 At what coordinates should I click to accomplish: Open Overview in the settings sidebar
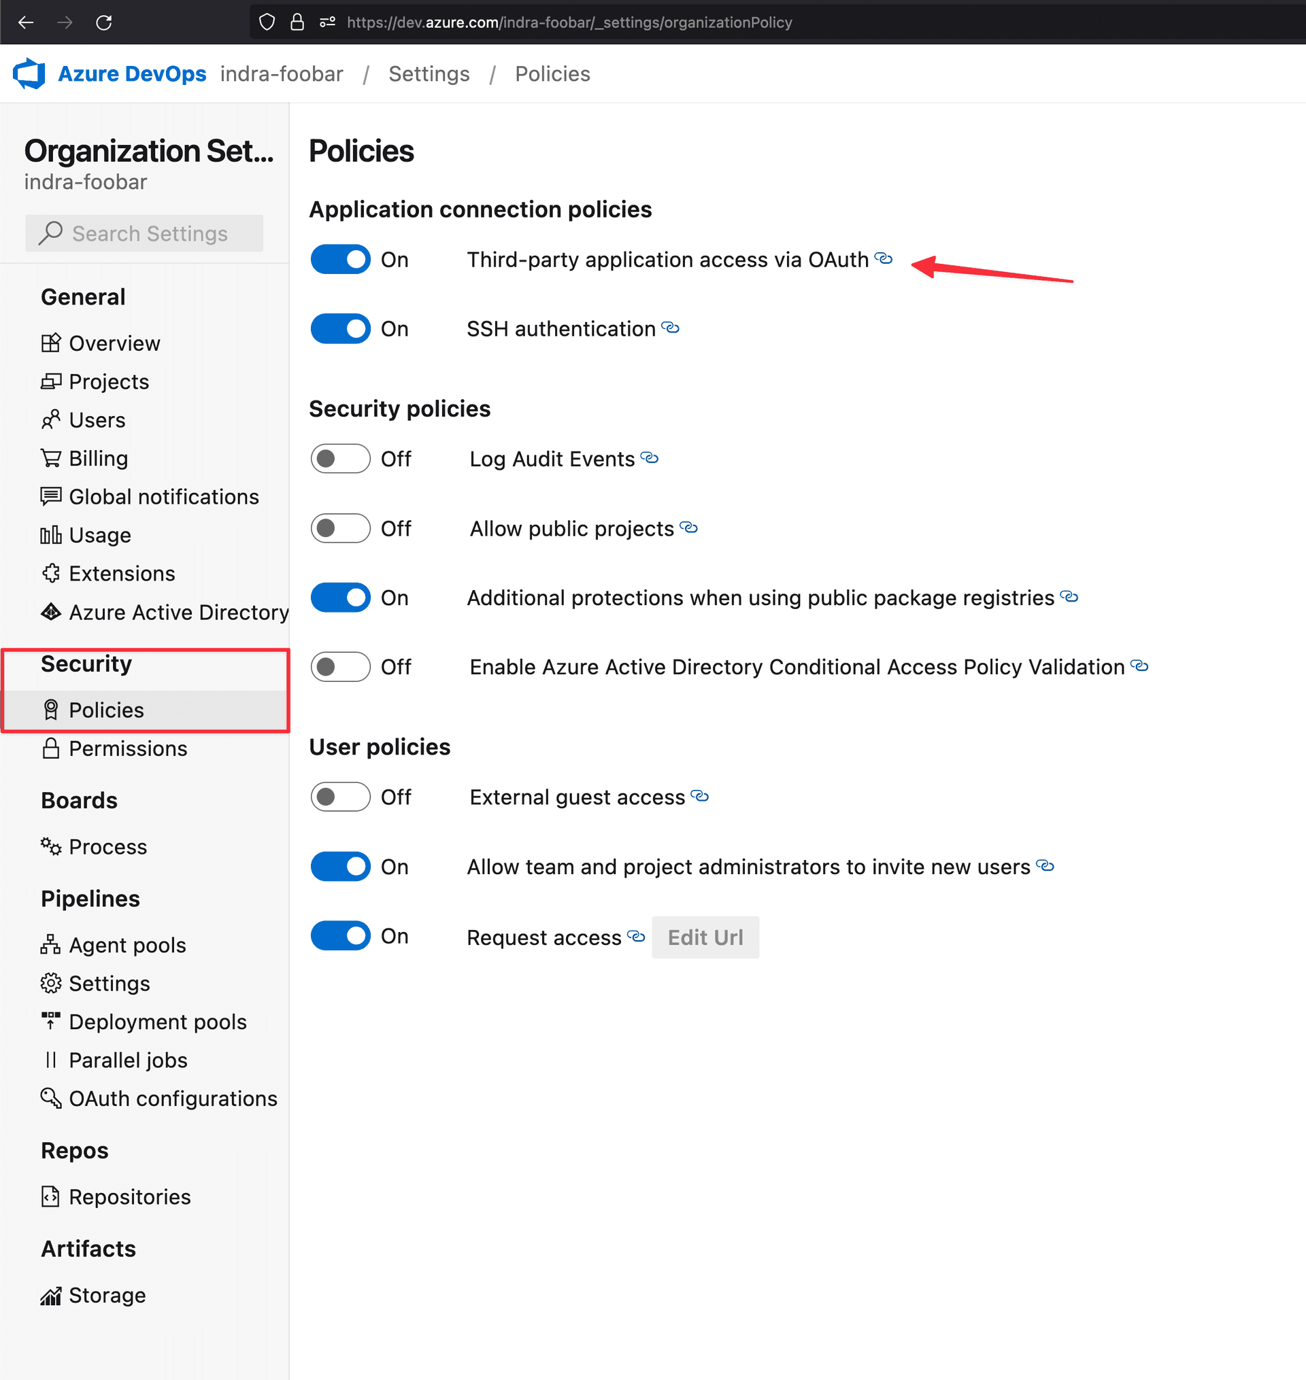click(144, 343)
